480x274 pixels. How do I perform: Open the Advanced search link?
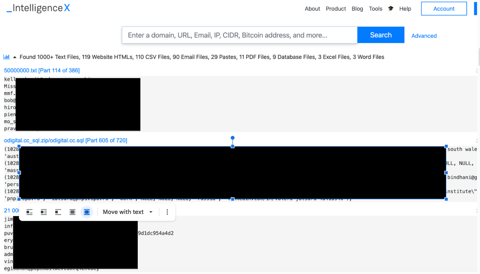pos(424,36)
